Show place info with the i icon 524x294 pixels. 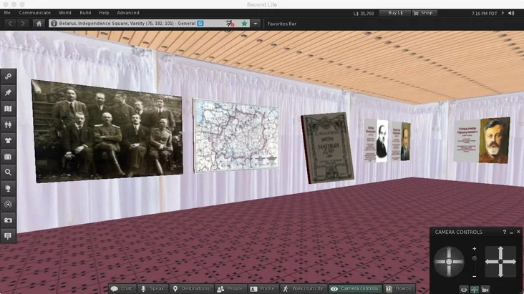point(54,24)
